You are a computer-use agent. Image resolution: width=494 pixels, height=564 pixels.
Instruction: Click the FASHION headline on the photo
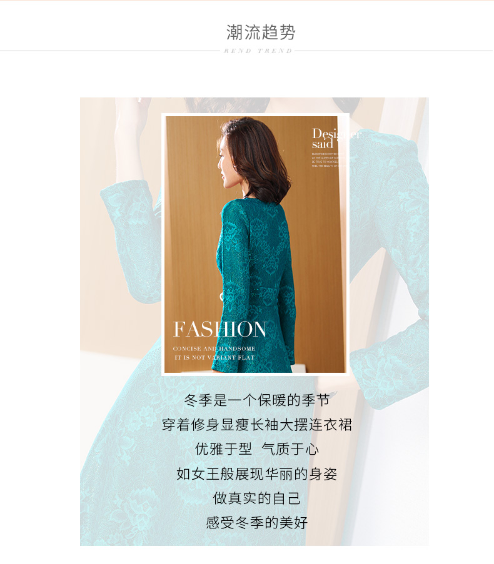220,329
